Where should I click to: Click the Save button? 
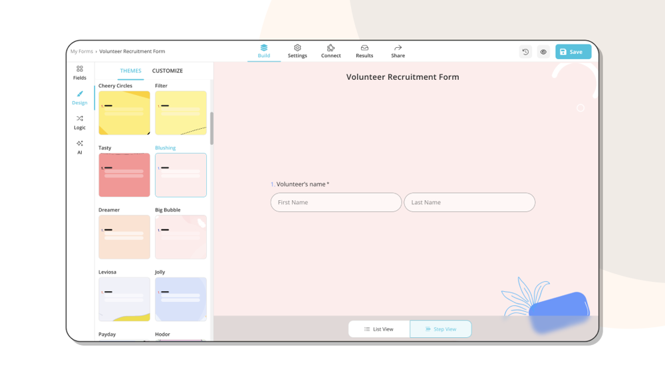pos(573,52)
